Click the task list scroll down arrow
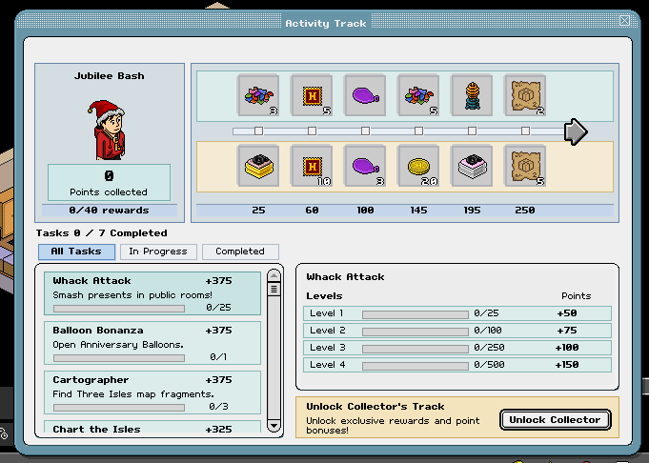 tap(274, 425)
